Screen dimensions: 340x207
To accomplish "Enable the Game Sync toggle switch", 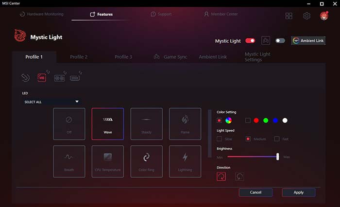I will (280, 41).
